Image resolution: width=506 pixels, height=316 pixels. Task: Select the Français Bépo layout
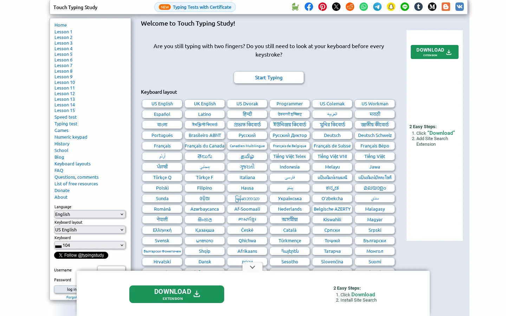point(375,146)
